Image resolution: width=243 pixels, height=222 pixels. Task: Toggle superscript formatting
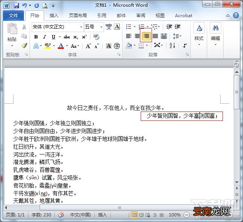84,37
